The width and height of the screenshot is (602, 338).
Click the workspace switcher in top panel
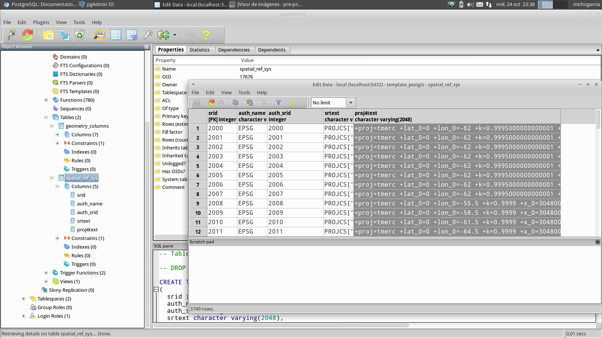[552, 5]
